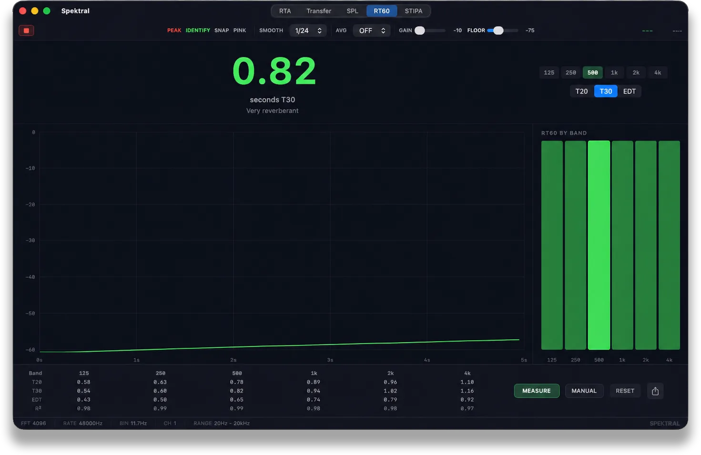Select the 1k band button
This screenshot has height=455, width=701.
614,72
